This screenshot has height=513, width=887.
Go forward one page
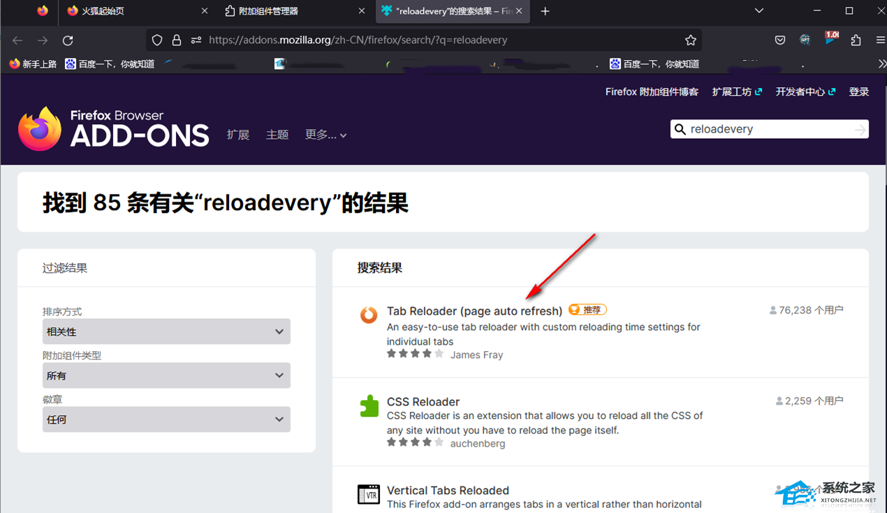[x=43, y=40]
